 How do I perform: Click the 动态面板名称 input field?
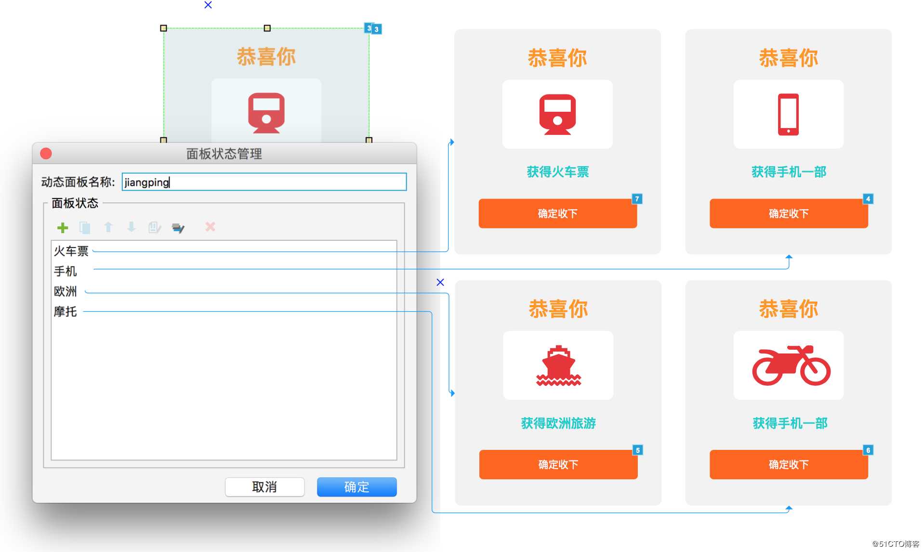[264, 182]
